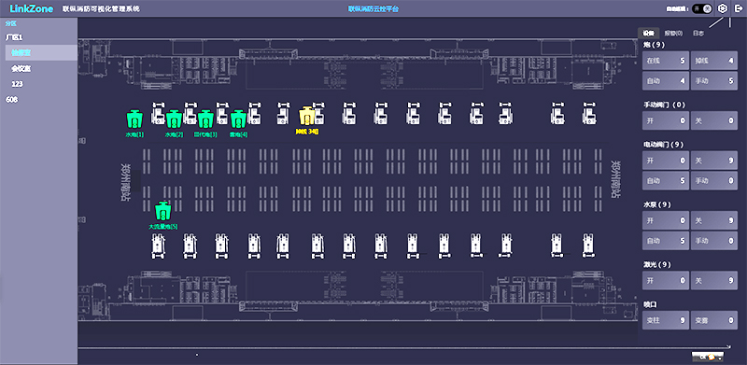Image resolution: width=747 pixels, height=365 pixels.
Task: Open the dropdown at the bottom-right corner
Action: click(x=708, y=356)
